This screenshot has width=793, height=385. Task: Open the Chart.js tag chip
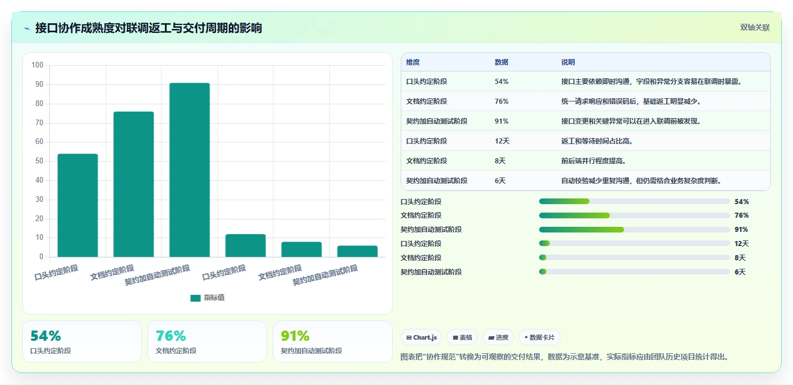point(422,337)
